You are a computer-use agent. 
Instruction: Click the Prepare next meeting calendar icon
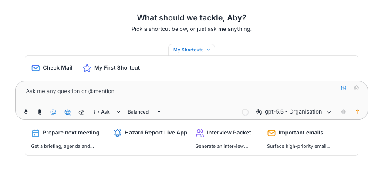(36, 133)
